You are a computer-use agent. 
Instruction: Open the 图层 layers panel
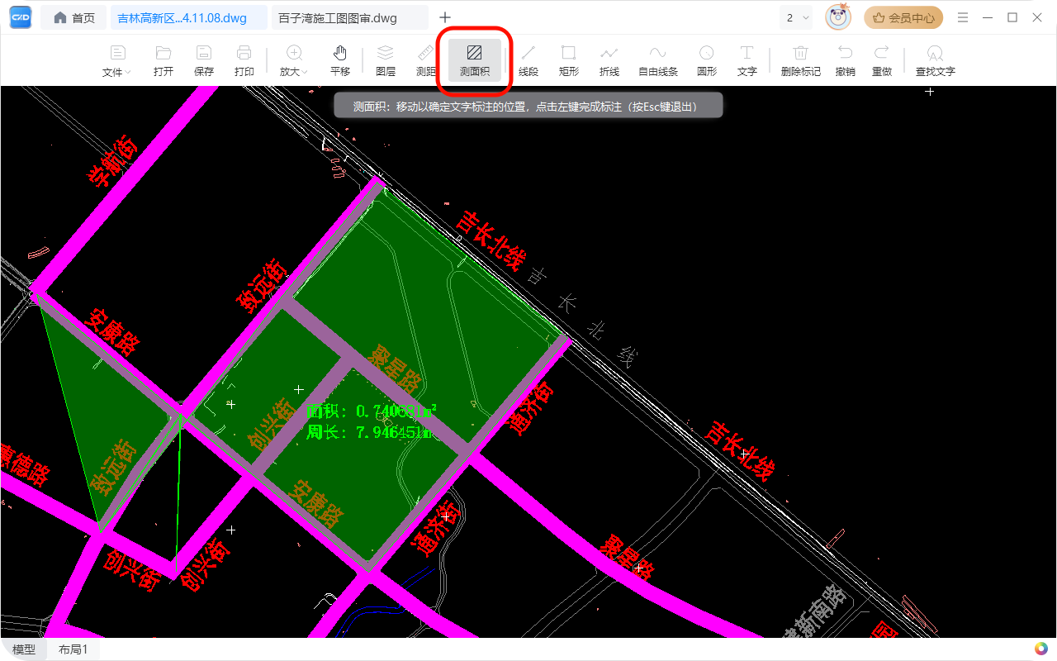coord(386,60)
